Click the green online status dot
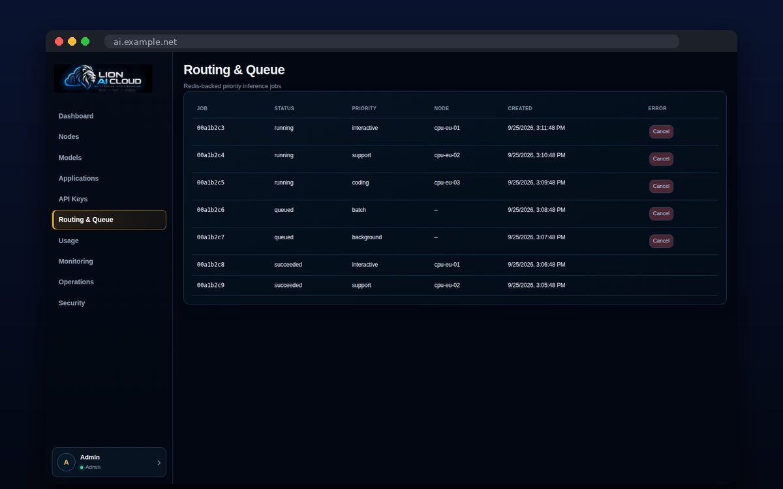The width and height of the screenshot is (783, 489). point(82,467)
